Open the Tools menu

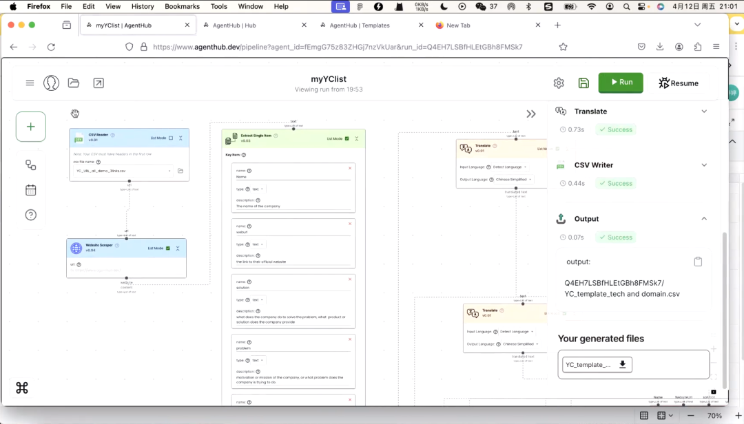coord(219,7)
